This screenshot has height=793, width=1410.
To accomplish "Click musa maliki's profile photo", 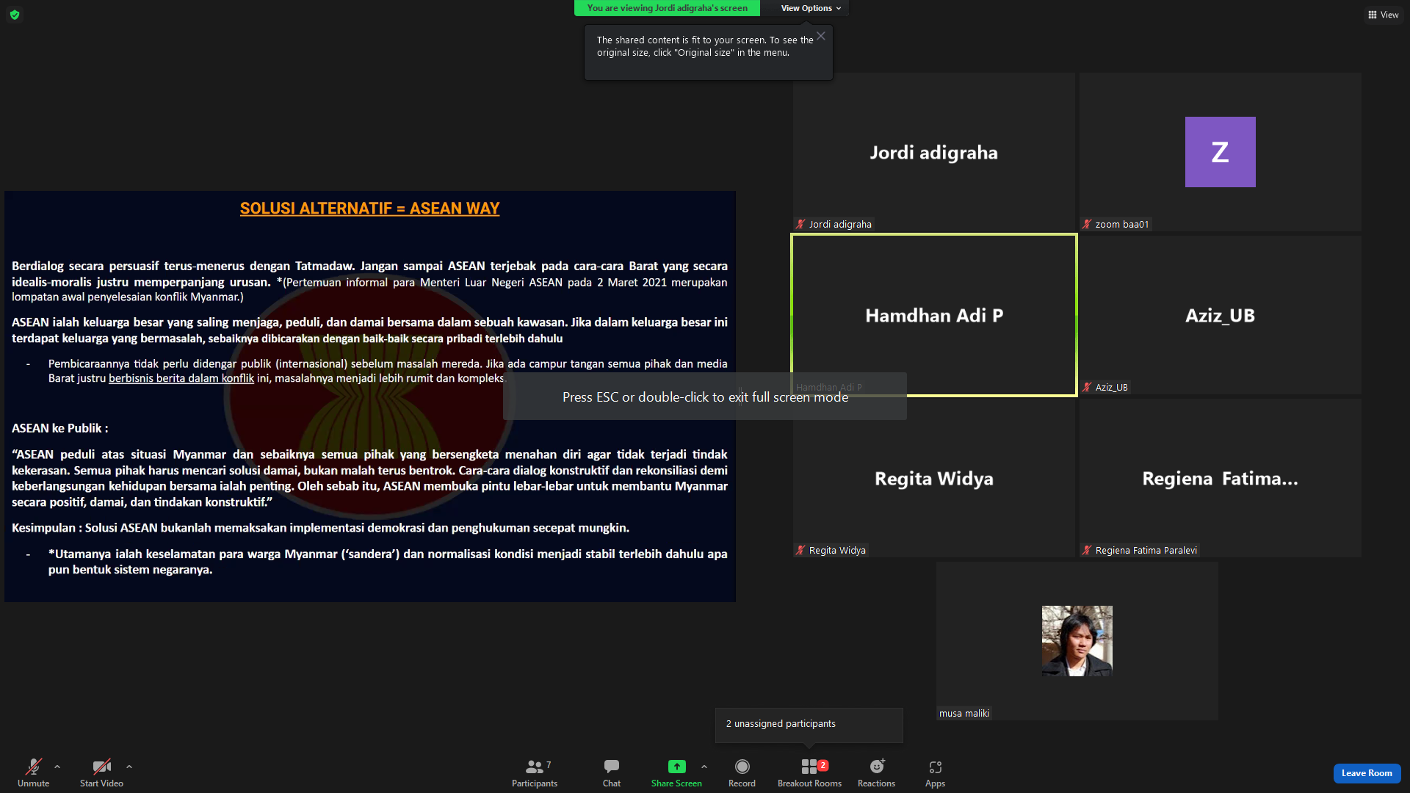I will point(1077,641).
